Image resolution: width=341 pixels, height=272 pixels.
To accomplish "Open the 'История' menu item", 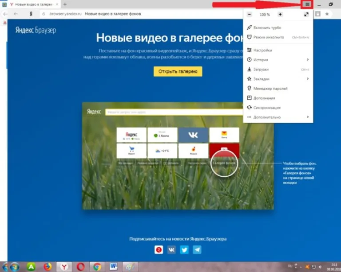I will click(x=278, y=60).
